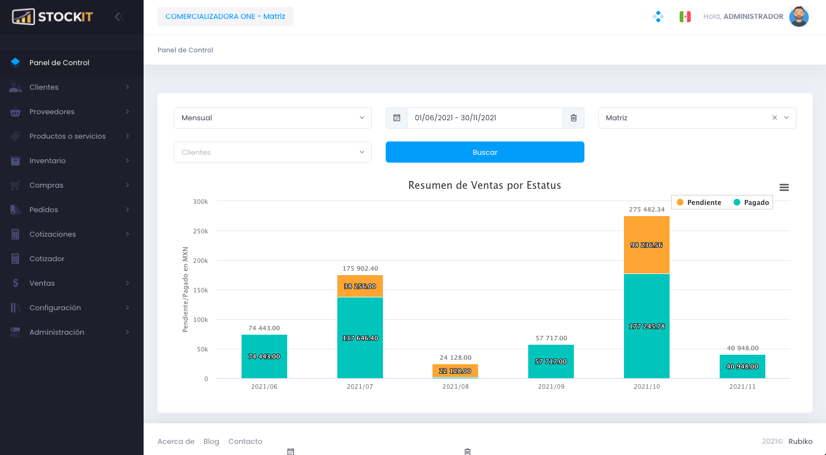Click the Ventas dollar sign icon

[x=16, y=283]
